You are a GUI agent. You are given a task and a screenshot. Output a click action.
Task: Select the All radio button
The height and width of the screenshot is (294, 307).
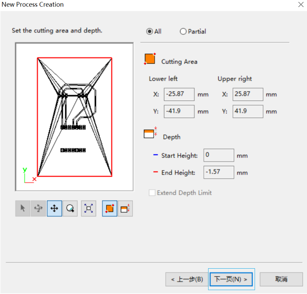pyautogui.click(x=150, y=31)
